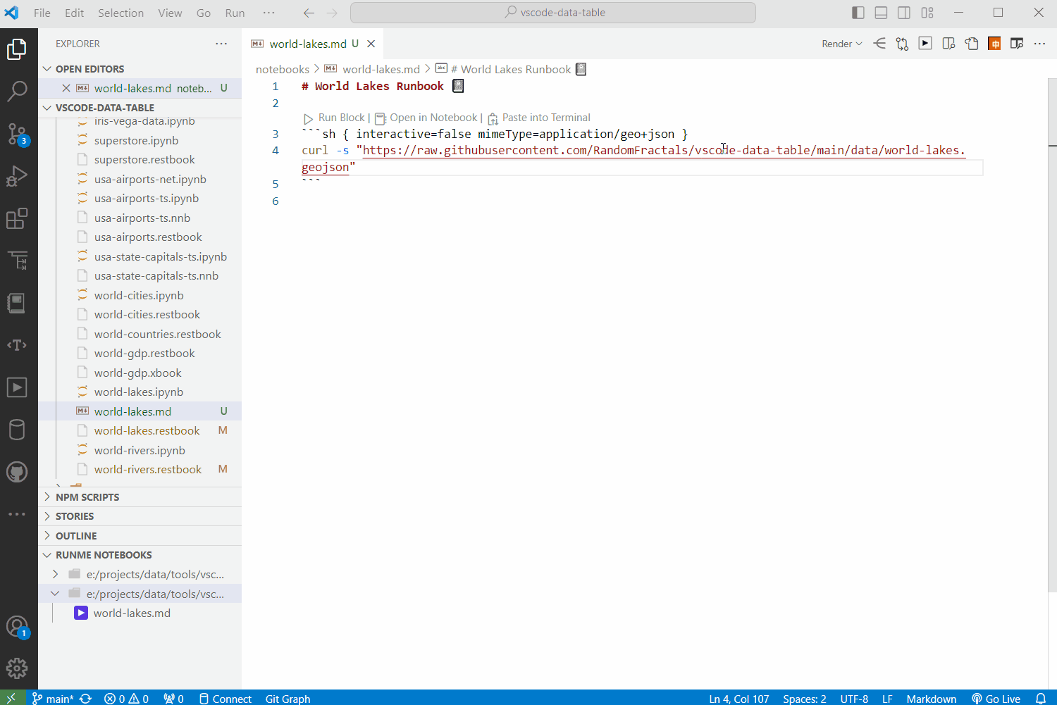Open Git Graph from status bar
The height and width of the screenshot is (705, 1057).
(x=288, y=699)
